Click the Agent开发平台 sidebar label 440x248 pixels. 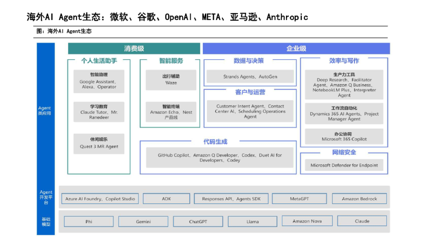46,197
